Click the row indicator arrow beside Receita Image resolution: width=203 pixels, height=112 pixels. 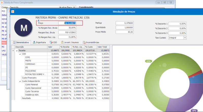click(x=13, y=51)
